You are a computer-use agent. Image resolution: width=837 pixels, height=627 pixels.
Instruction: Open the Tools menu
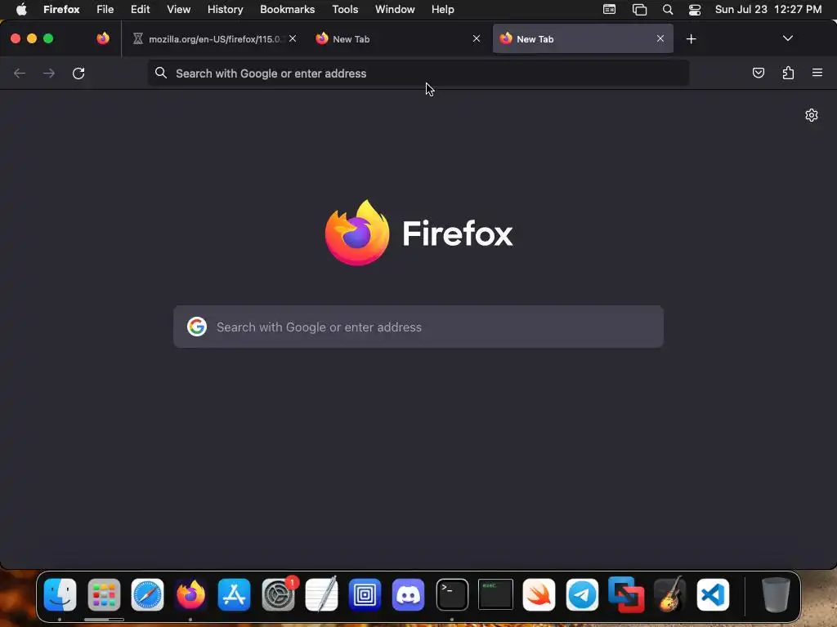(345, 9)
